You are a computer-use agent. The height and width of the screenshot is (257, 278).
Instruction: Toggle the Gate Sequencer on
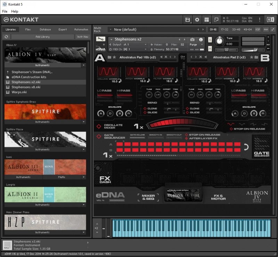click(x=99, y=136)
